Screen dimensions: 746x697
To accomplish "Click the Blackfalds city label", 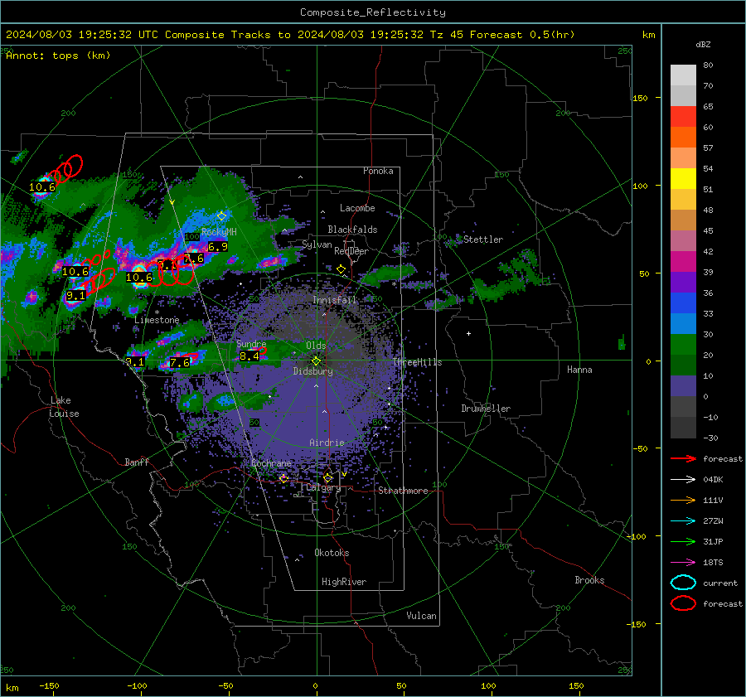I will (352, 230).
